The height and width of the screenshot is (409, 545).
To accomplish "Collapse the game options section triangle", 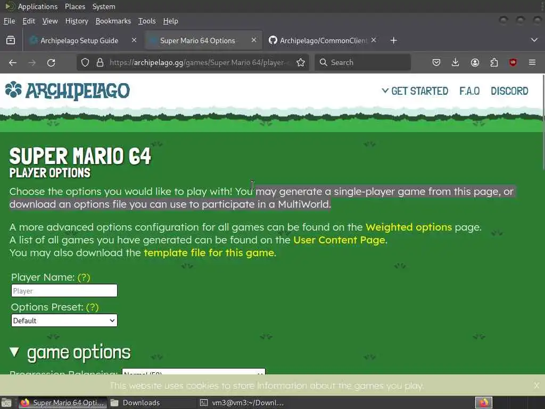I will point(14,352).
